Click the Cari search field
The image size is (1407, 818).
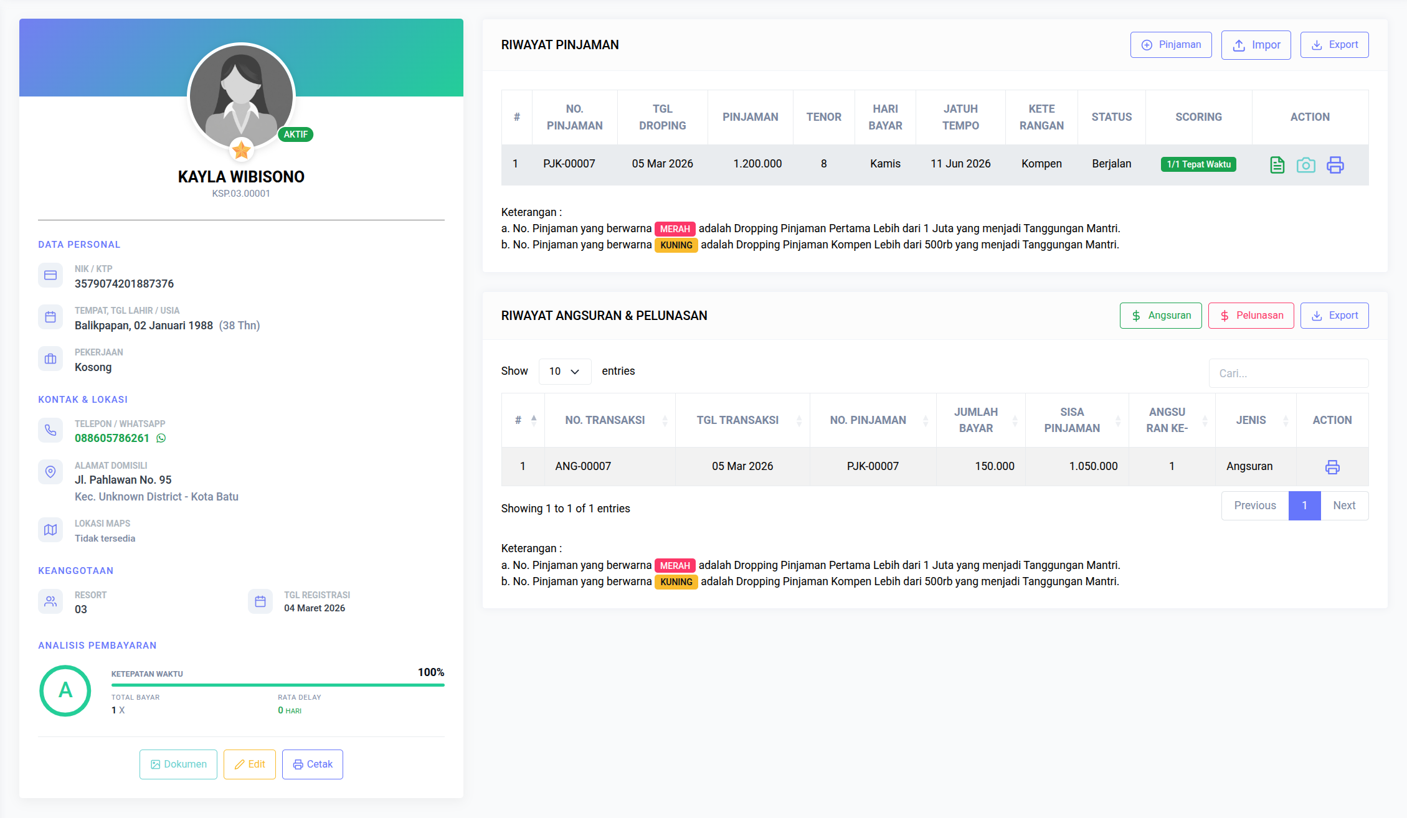click(x=1288, y=374)
